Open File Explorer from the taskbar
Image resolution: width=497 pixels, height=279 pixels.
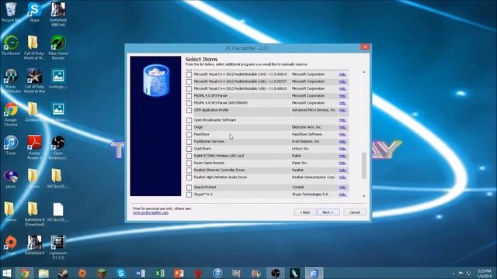[x=43, y=273]
